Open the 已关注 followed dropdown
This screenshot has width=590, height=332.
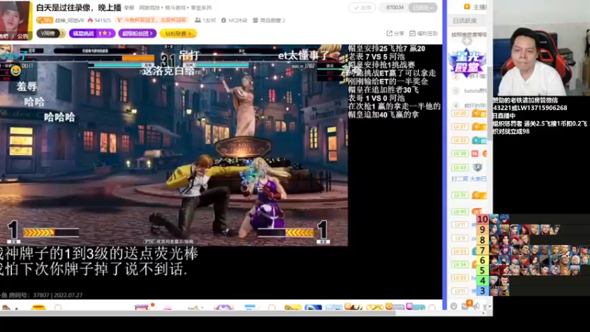(423, 7)
